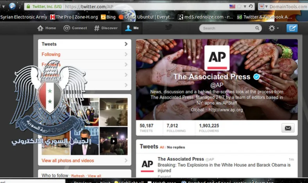Viewport: 308px width, 183px height.
Task: Bookmark page with the star icon
Action: pos(239,6)
